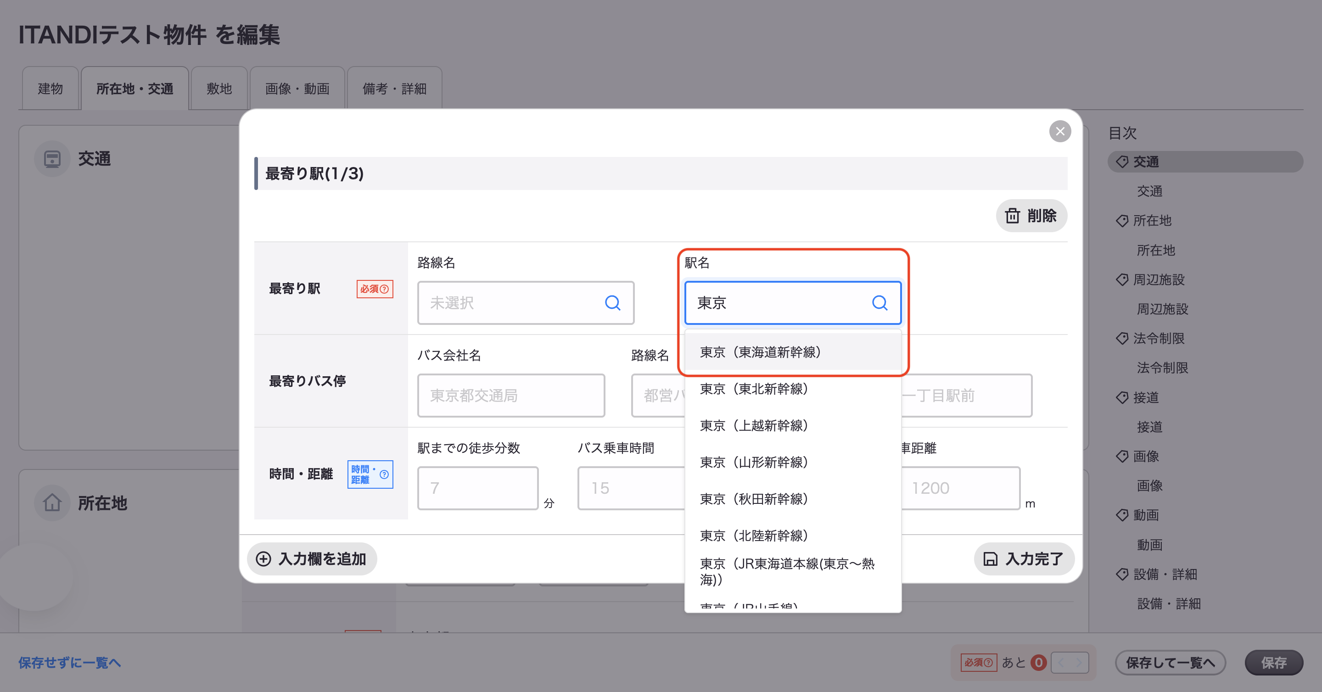This screenshot has height=692, width=1322.
Task: Click the train icon beside 交通 heading
Action: (x=52, y=159)
